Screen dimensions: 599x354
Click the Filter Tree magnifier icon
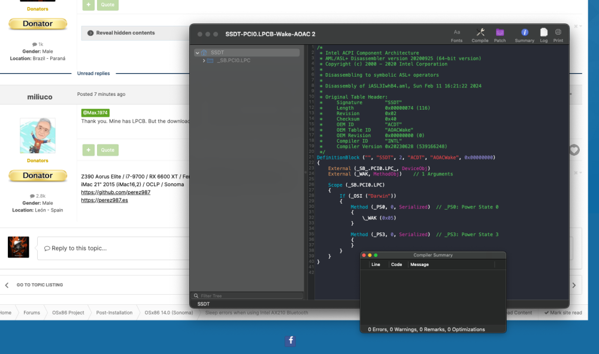click(x=196, y=295)
